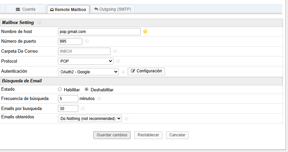Click the Cancelar button
The height and width of the screenshot is (152, 288).
click(x=177, y=135)
